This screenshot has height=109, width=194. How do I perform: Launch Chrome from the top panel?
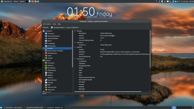click(35, 1)
